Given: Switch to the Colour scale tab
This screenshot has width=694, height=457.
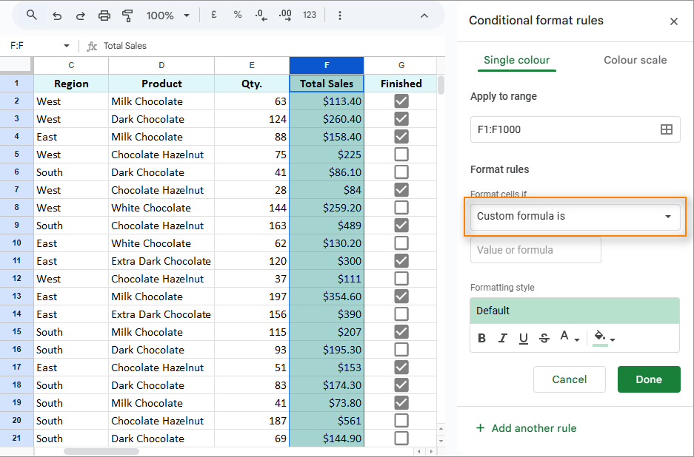Looking at the screenshot, I should [x=635, y=60].
